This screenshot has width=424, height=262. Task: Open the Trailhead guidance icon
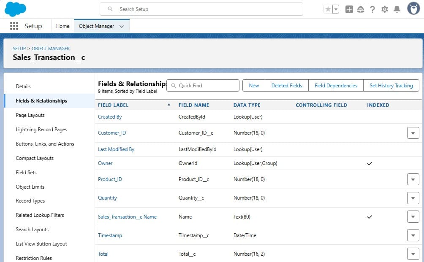[361, 9]
